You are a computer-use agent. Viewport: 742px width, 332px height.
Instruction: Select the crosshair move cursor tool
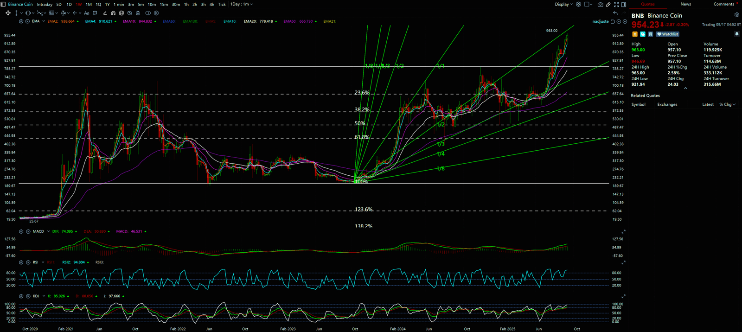coord(8,13)
